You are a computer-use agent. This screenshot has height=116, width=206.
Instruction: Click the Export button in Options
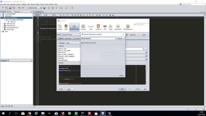pyautogui.click(x=61, y=89)
